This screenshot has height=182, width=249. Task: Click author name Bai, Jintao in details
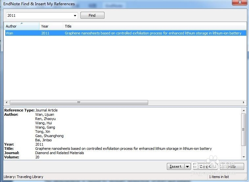click(43, 140)
